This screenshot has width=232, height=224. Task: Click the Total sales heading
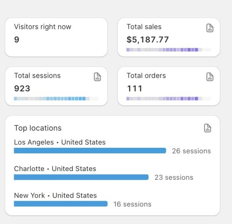click(x=144, y=27)
